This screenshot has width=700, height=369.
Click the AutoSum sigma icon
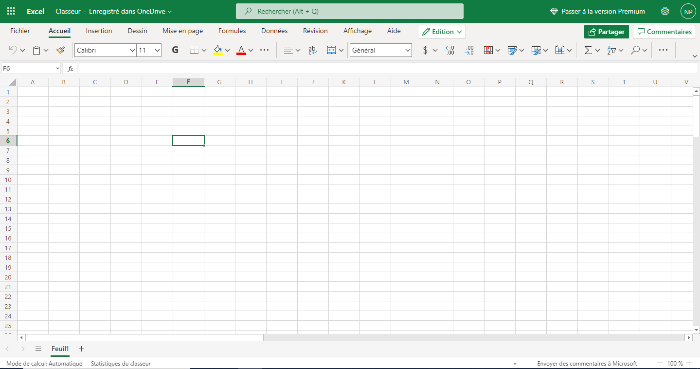tap(588, 50)
